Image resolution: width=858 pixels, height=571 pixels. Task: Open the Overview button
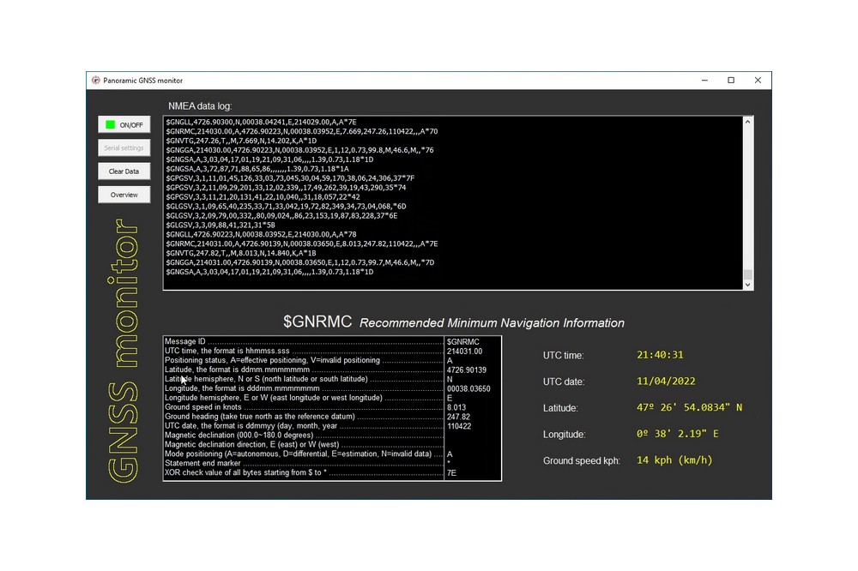124,195
